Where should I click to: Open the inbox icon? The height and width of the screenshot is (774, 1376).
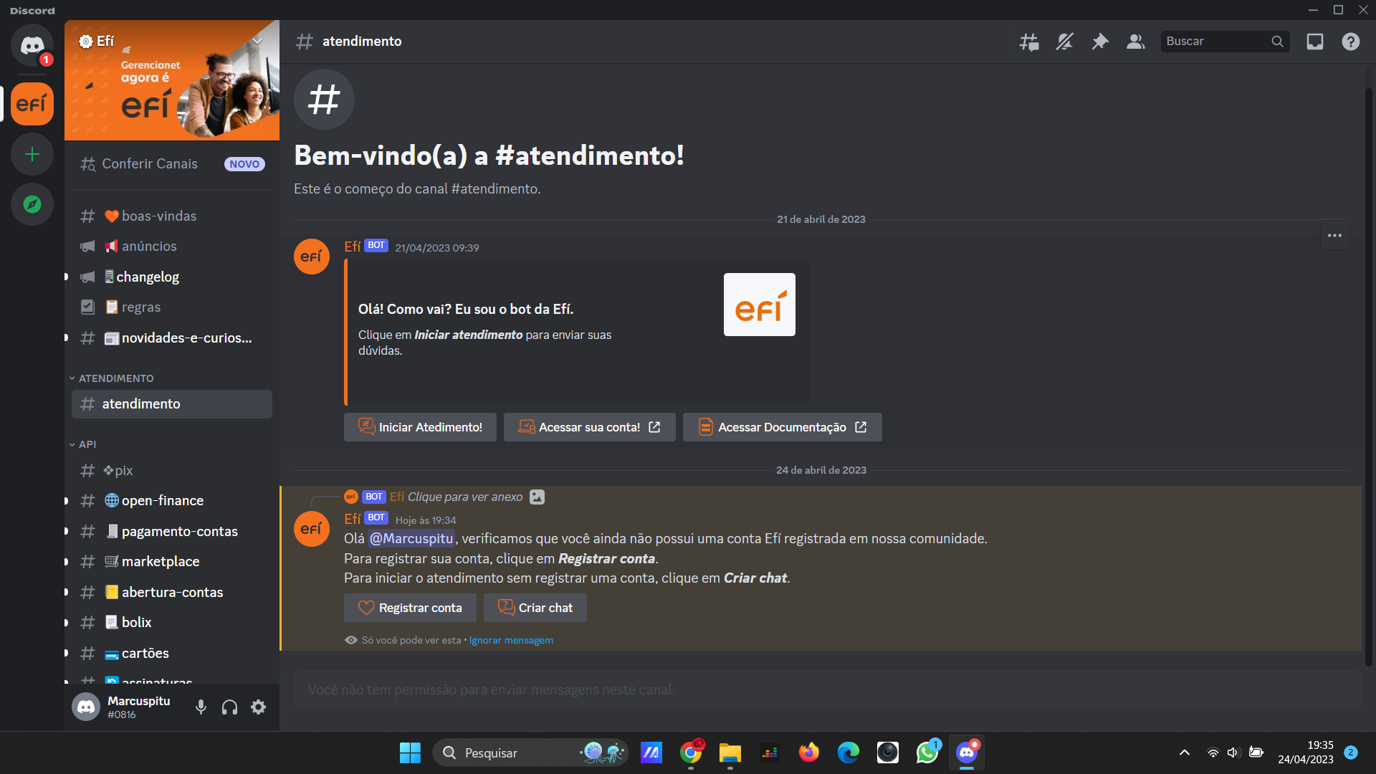pos(1315,42)
